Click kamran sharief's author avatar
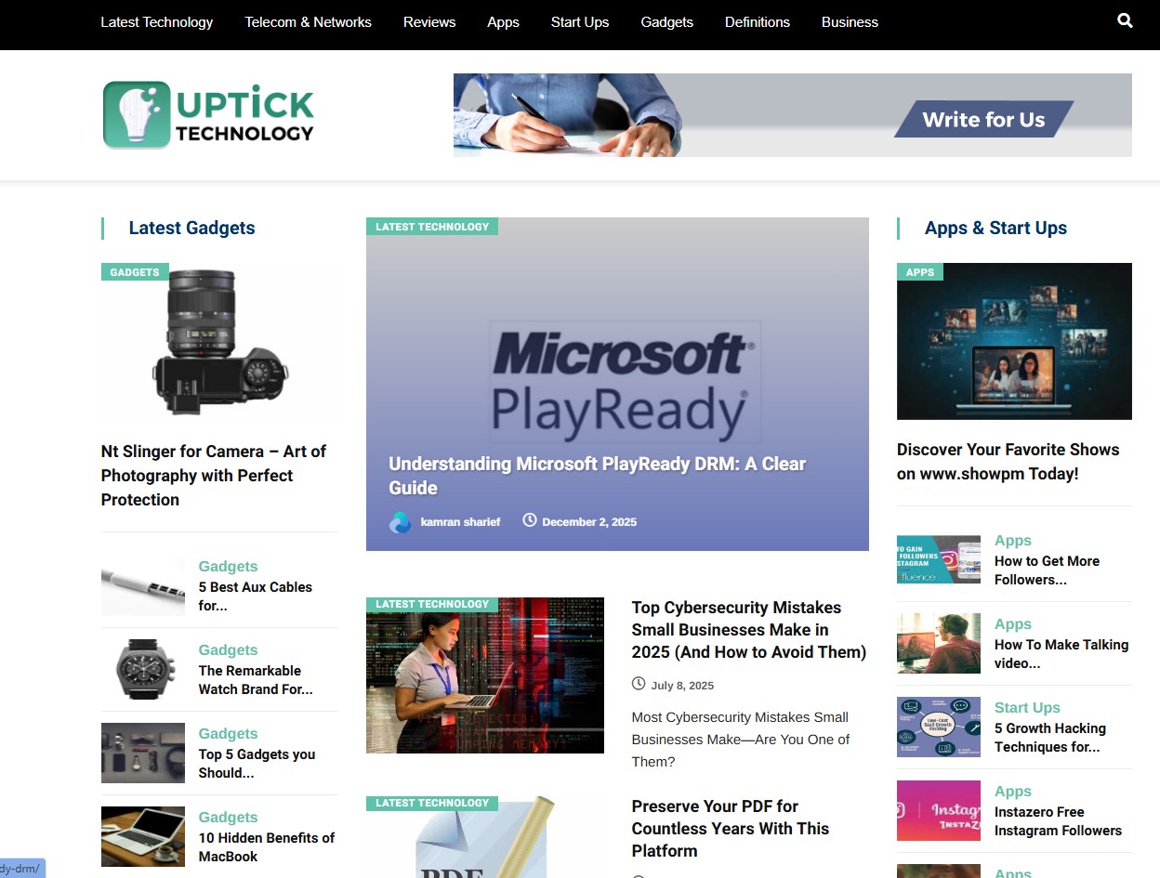 [x=400, y=521]
